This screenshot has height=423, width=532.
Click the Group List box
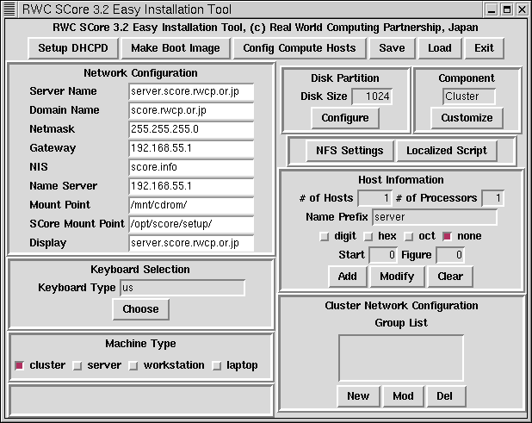[401, 358]
